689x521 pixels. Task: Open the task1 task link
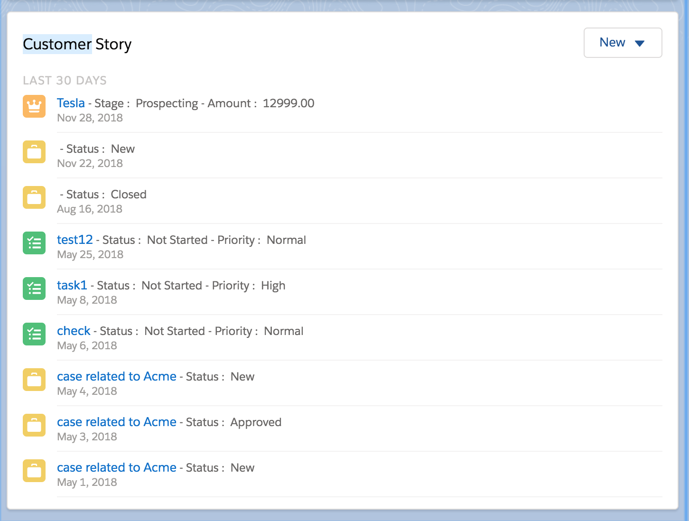pyautogui.click(x=72, y=285)
